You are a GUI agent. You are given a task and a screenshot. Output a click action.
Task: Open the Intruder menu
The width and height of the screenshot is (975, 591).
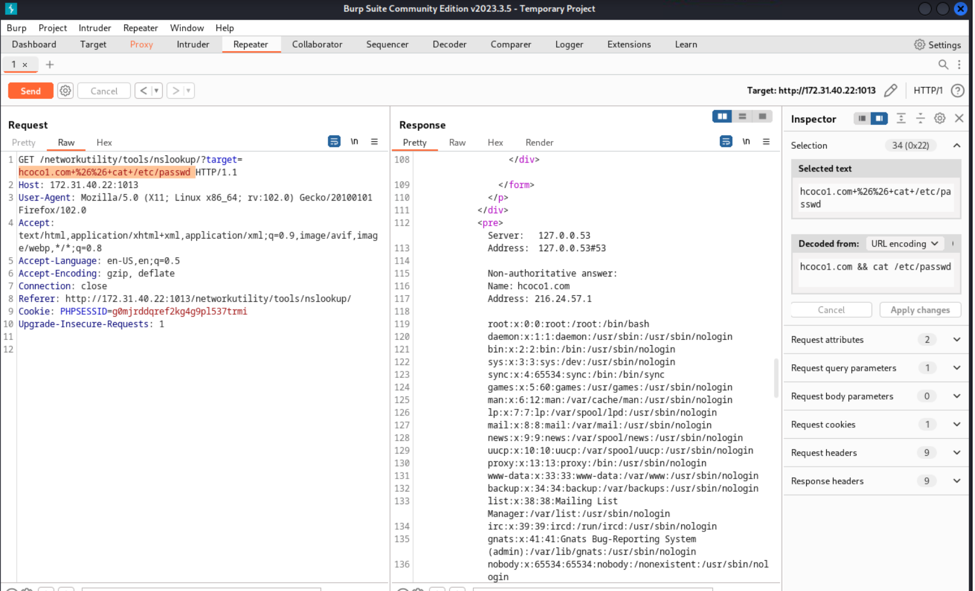(95, 28)
